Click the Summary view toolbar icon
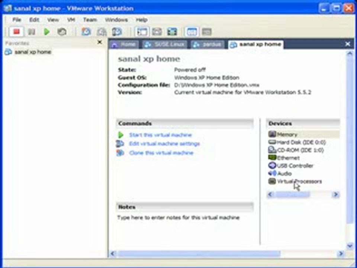Image resolution: width=357 pixels, height=268 pixels. pyautogui.click(x=192, y=32)
